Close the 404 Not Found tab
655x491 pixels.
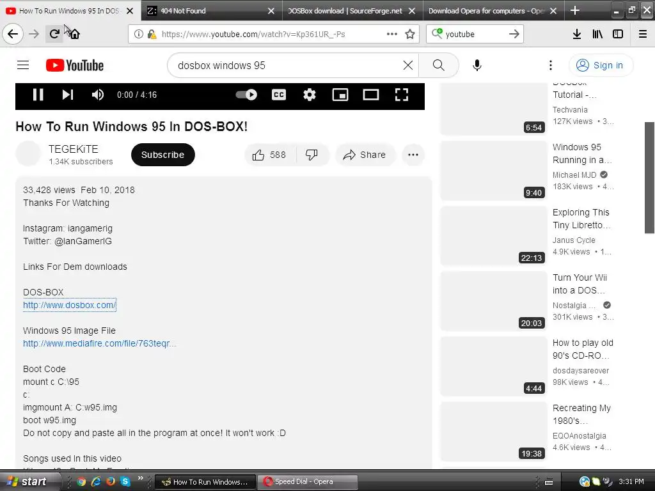(271, 11)
